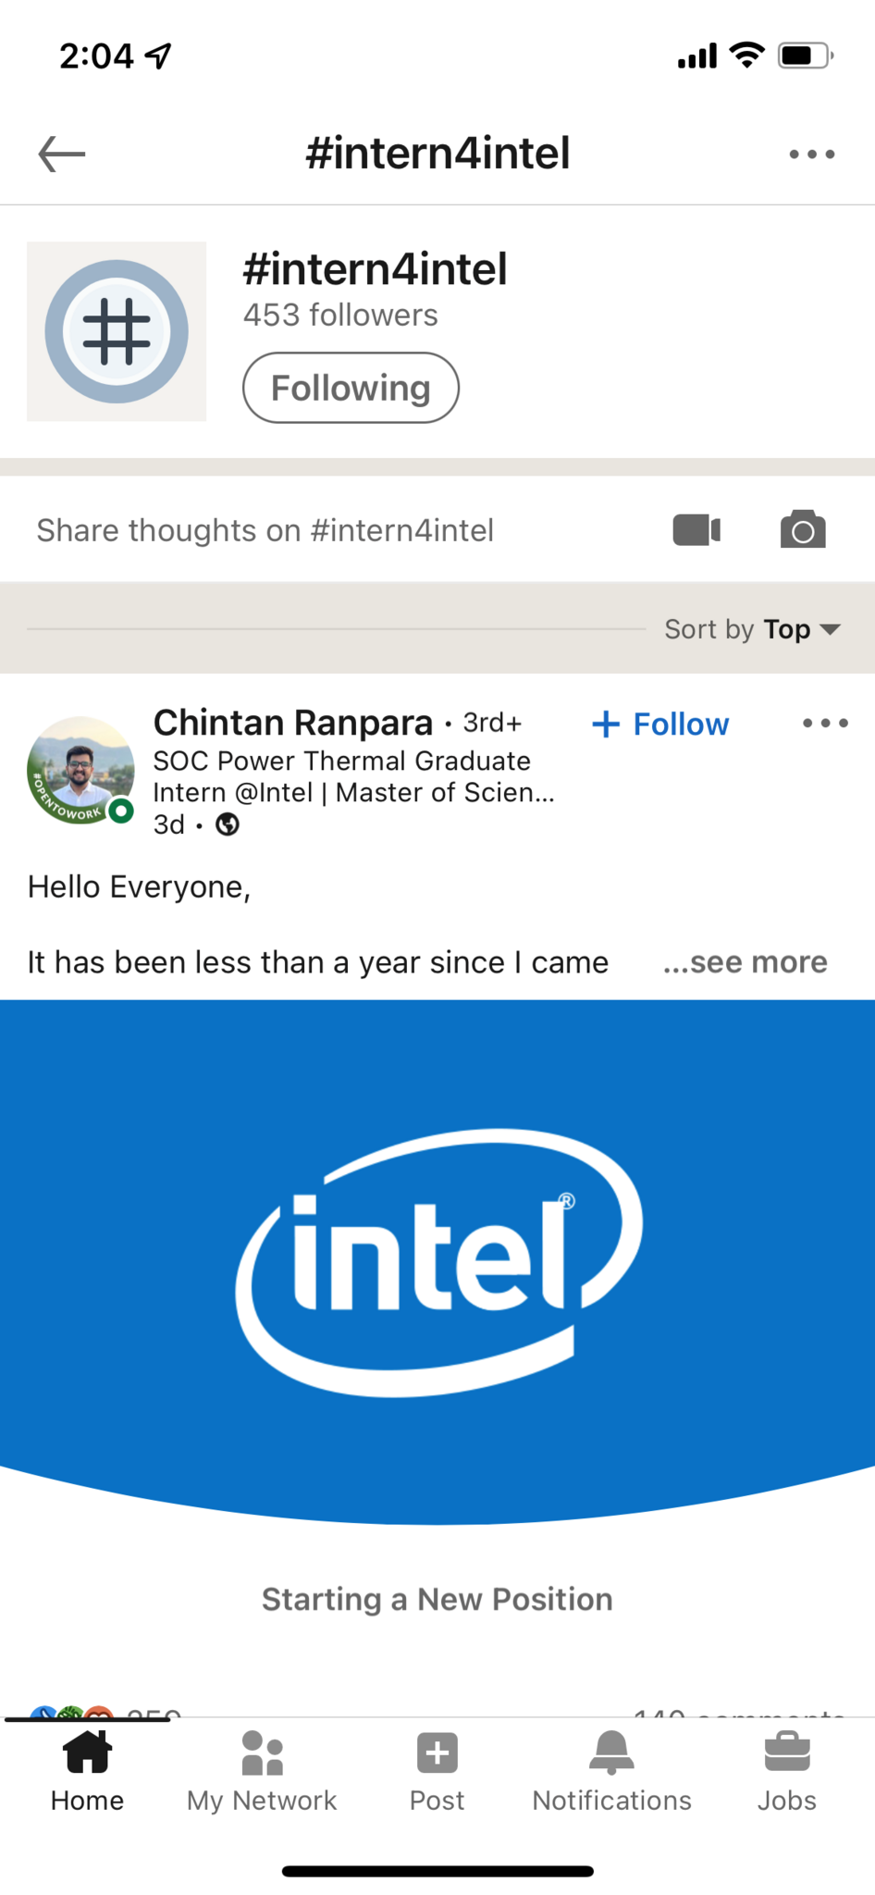The height and width of the screenshot is (1895, 875).
Task: Follow Chintan Ranpara
Action: pyautogui.click(x=660, y=725)
